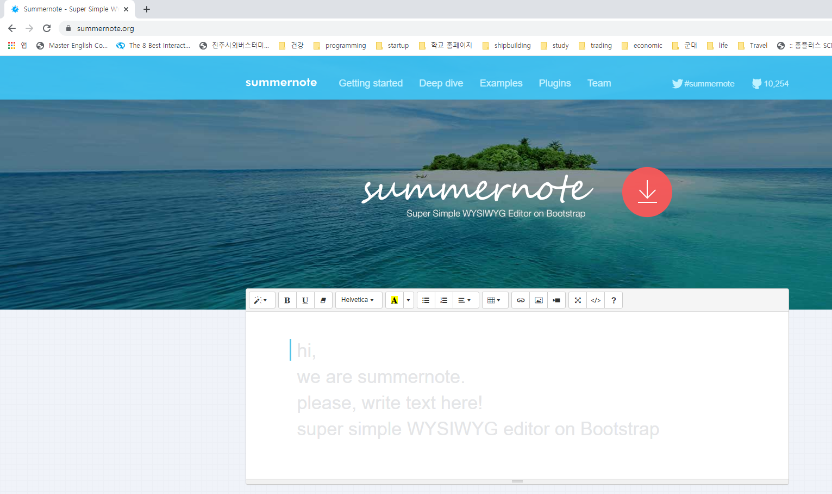This screenshot has width=832, height=494.
Task: Click the browser back arrow
Action: point(12,28)
